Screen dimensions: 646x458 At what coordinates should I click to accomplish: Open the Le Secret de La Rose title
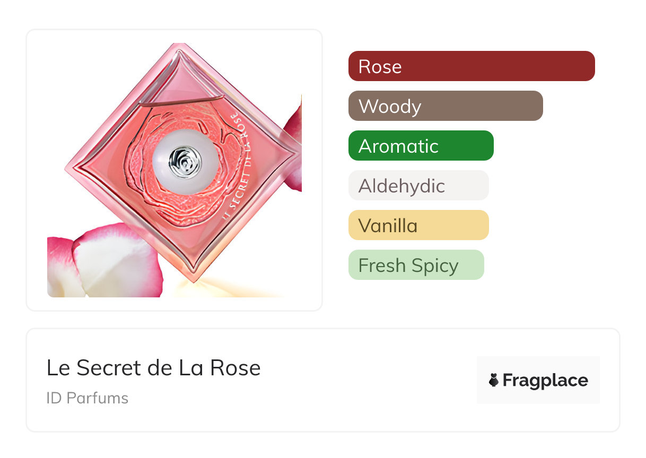coord(153,368)
